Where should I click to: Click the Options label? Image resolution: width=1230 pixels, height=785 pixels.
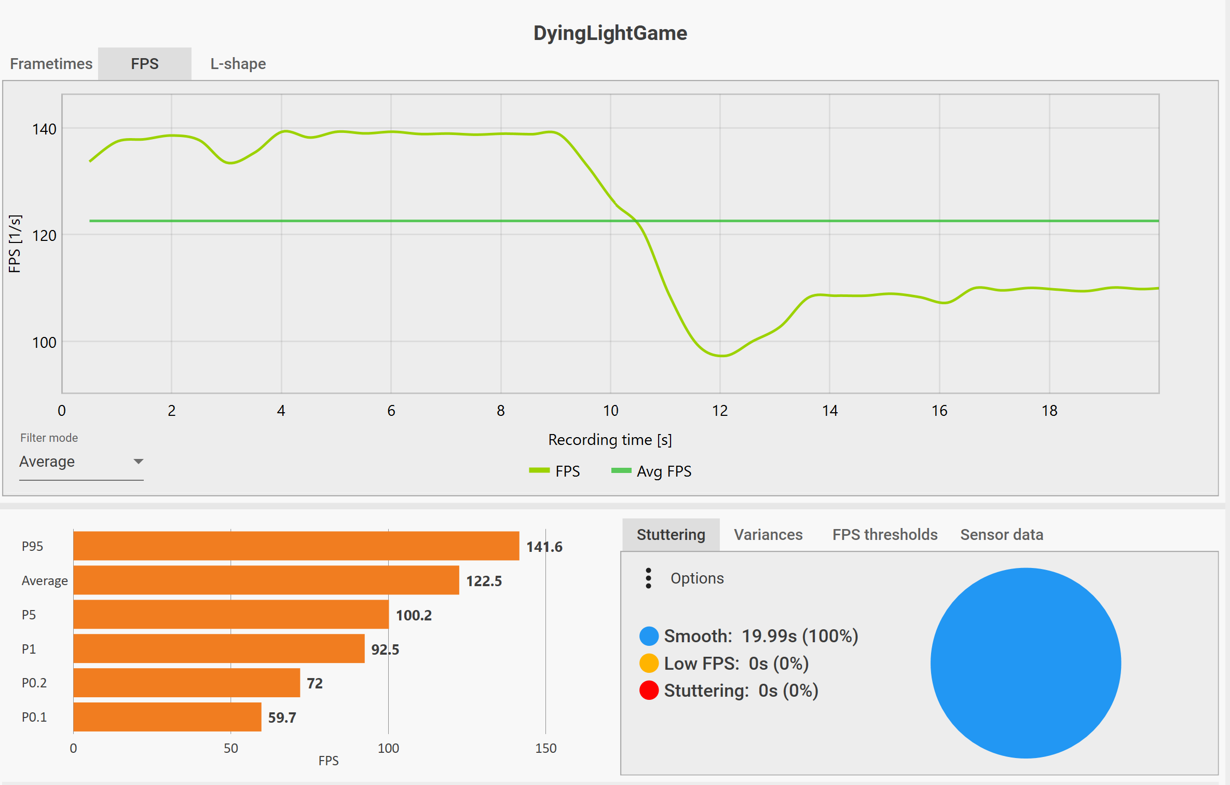pyautogui.click(x=697, y=578)
